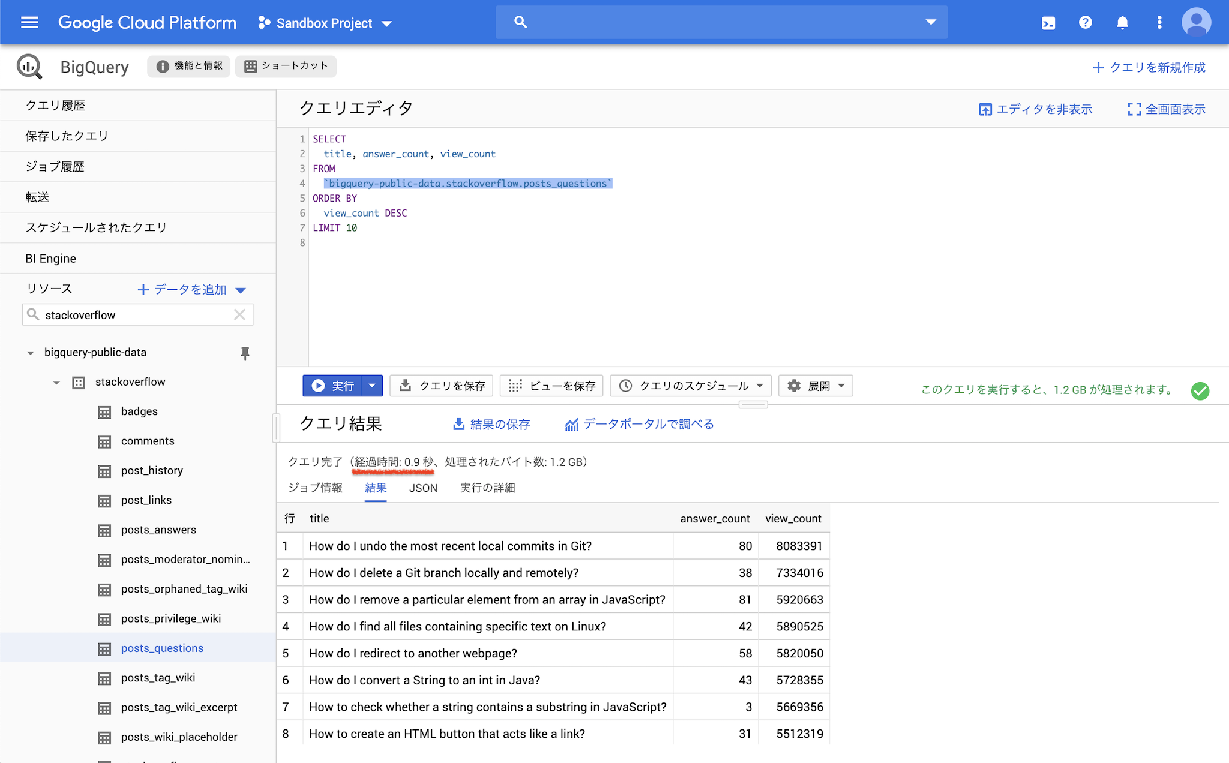Image resolution: width=1229 pixels, height=763 pixels.
Task: Switch to the JSON tab
Action: 423,488
